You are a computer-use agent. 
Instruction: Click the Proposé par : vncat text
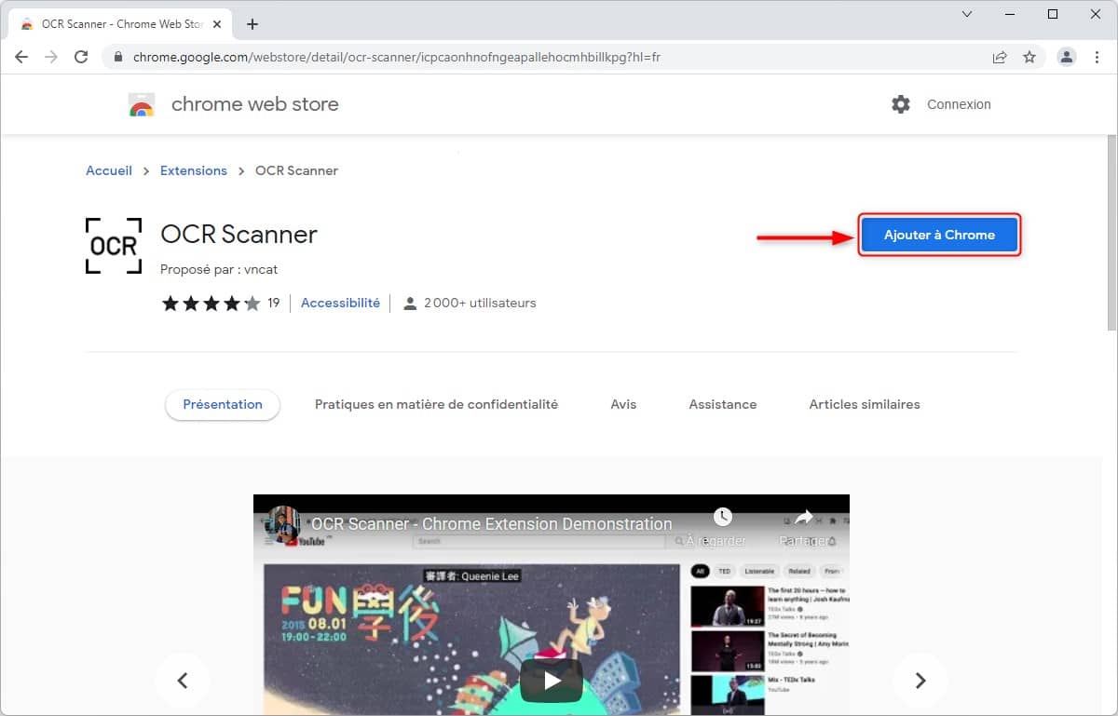[x=219, y=269]
